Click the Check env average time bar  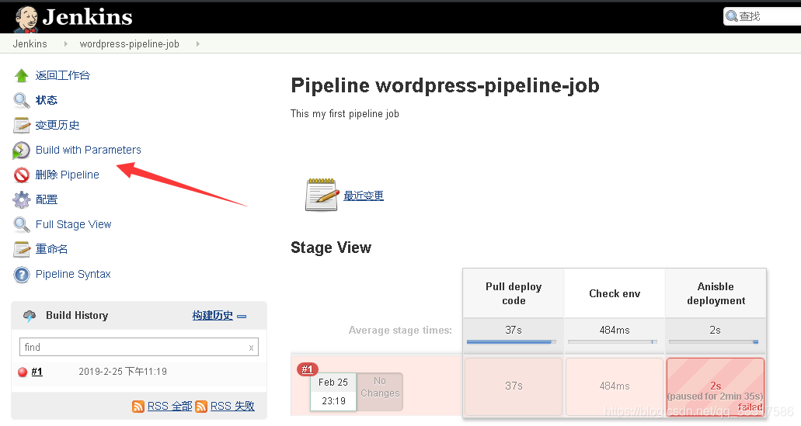(x=612, y=342)
